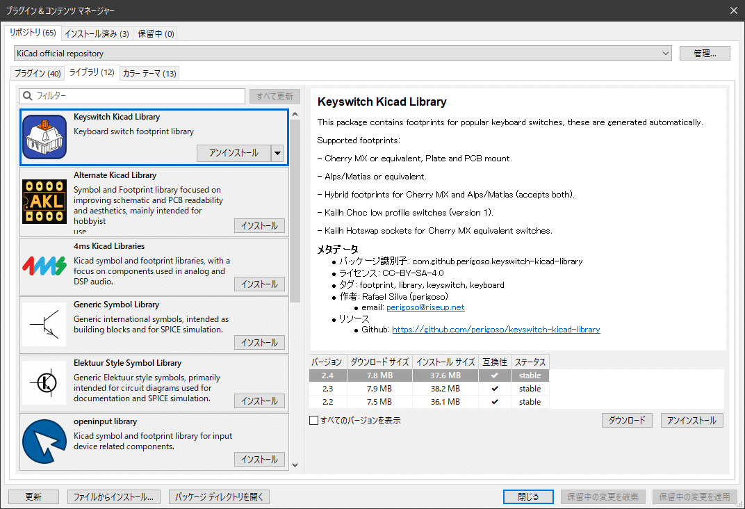
Task: Select the Generic Symbol Library title text
Action: pos(117,305)
